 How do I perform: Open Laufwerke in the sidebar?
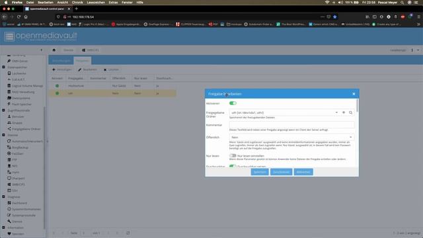point(17,73)
